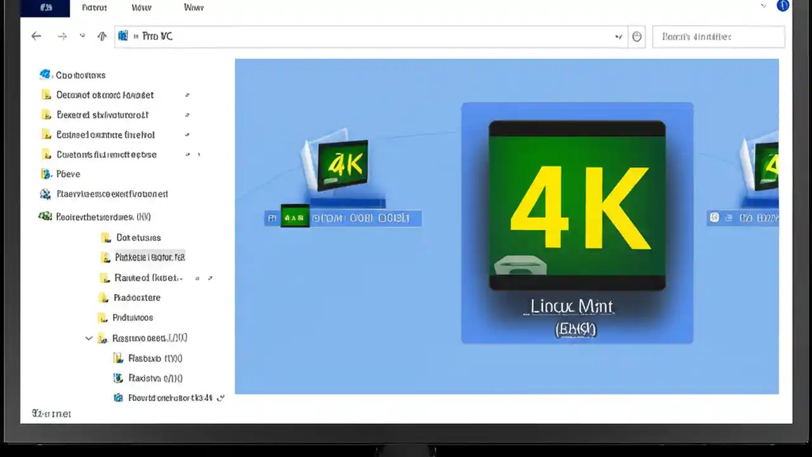The height and width of the screenshot is (457, 812).
Task: Click the back navigation arrow
Action: [x=36, y=36]
